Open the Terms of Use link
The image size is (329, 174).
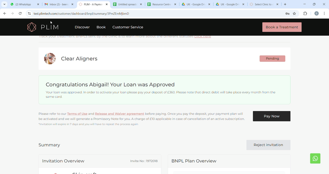77,114
